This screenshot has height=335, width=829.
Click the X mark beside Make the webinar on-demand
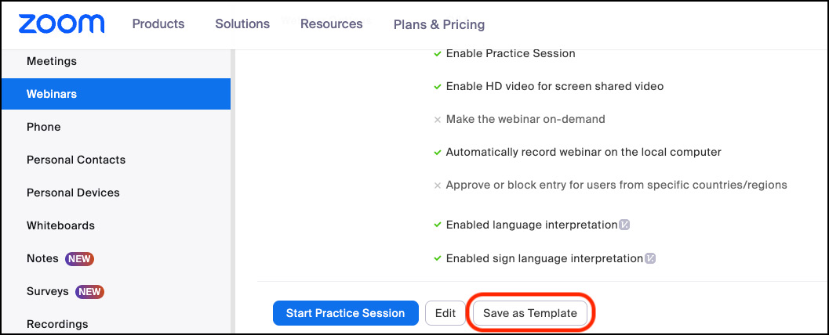tap(437, 120)
